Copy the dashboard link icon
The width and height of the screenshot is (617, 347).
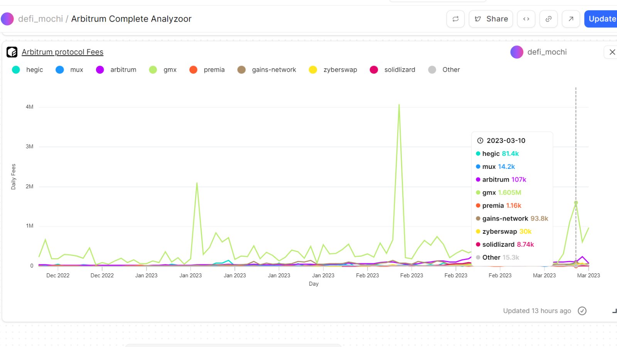click(x=548, y=19)
